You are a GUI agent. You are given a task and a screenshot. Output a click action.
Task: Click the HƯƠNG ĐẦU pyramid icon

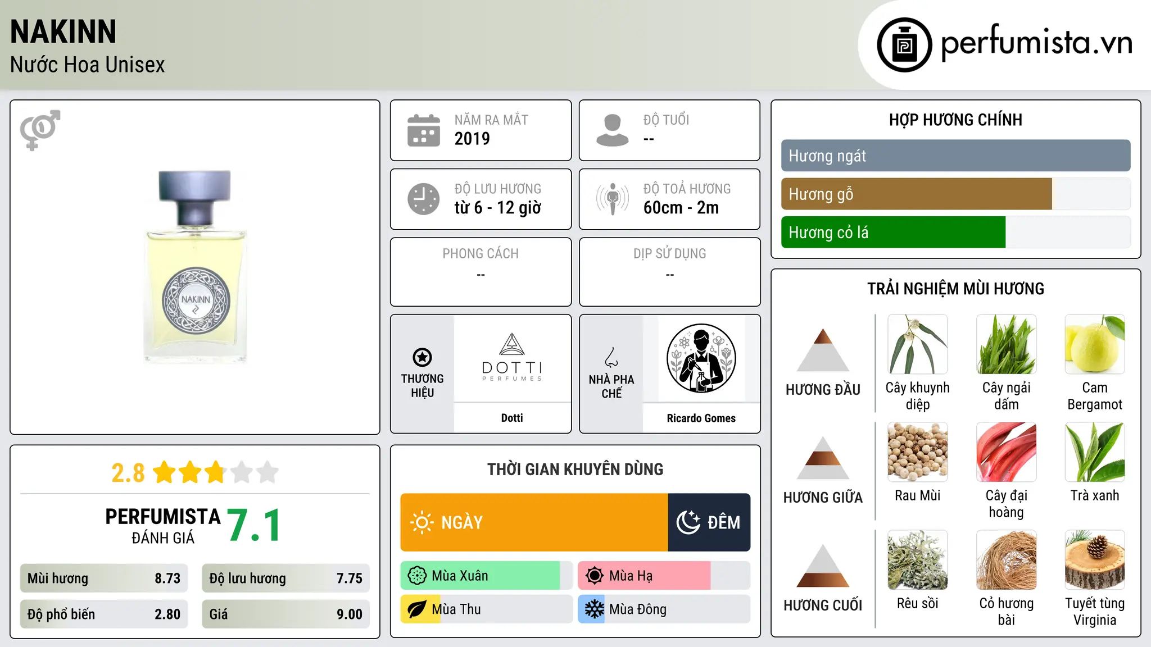(823, 350)
